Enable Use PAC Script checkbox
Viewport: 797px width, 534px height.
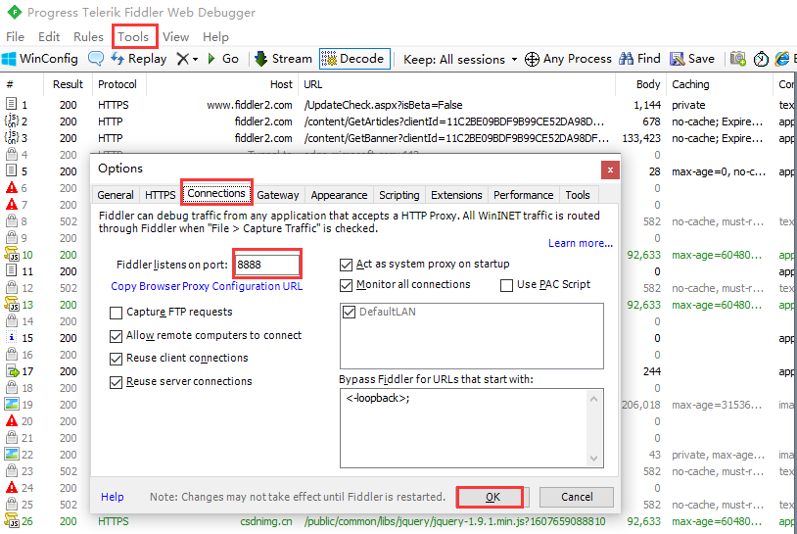pos(507,285)
